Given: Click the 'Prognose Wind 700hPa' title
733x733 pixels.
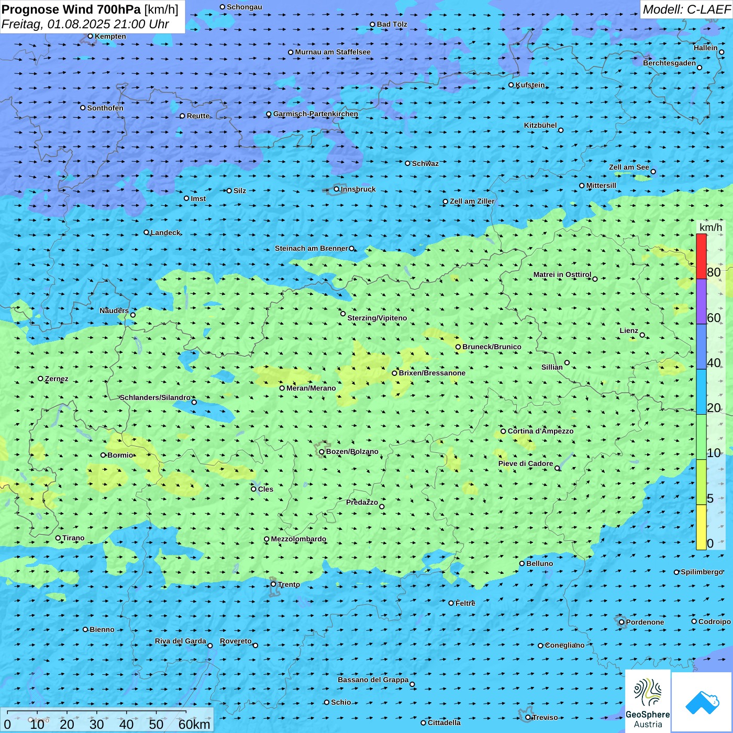Looking at the screenshot, I should click(x=72, y=9).
